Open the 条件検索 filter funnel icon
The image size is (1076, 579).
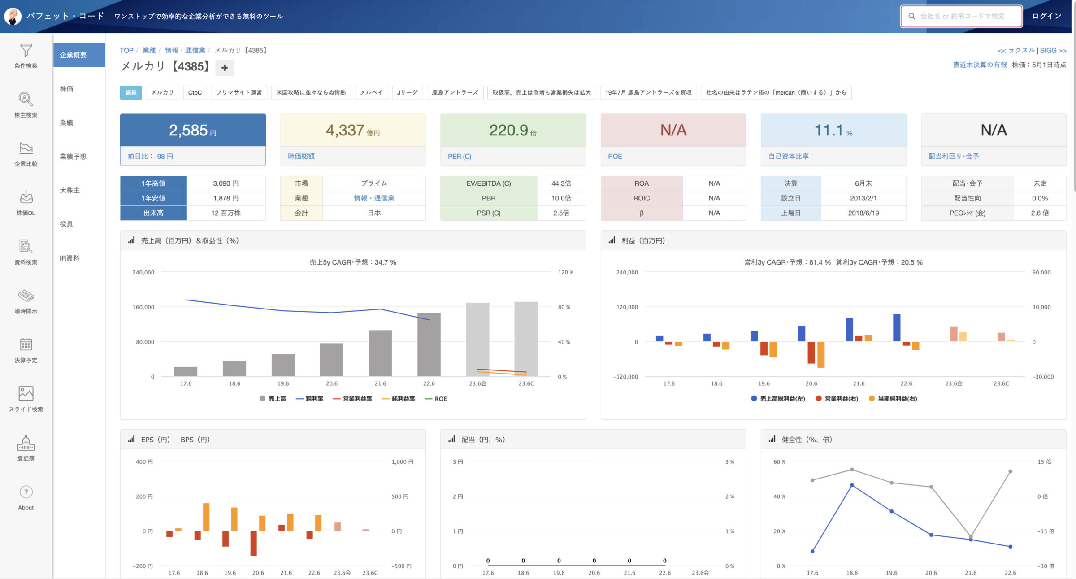(26, 50)
